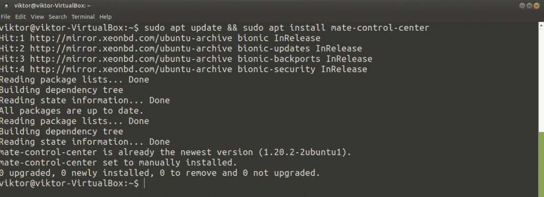Screen dimensions: 544x197
Task: Open the Terminal menu
Action: tap(83, 16)
